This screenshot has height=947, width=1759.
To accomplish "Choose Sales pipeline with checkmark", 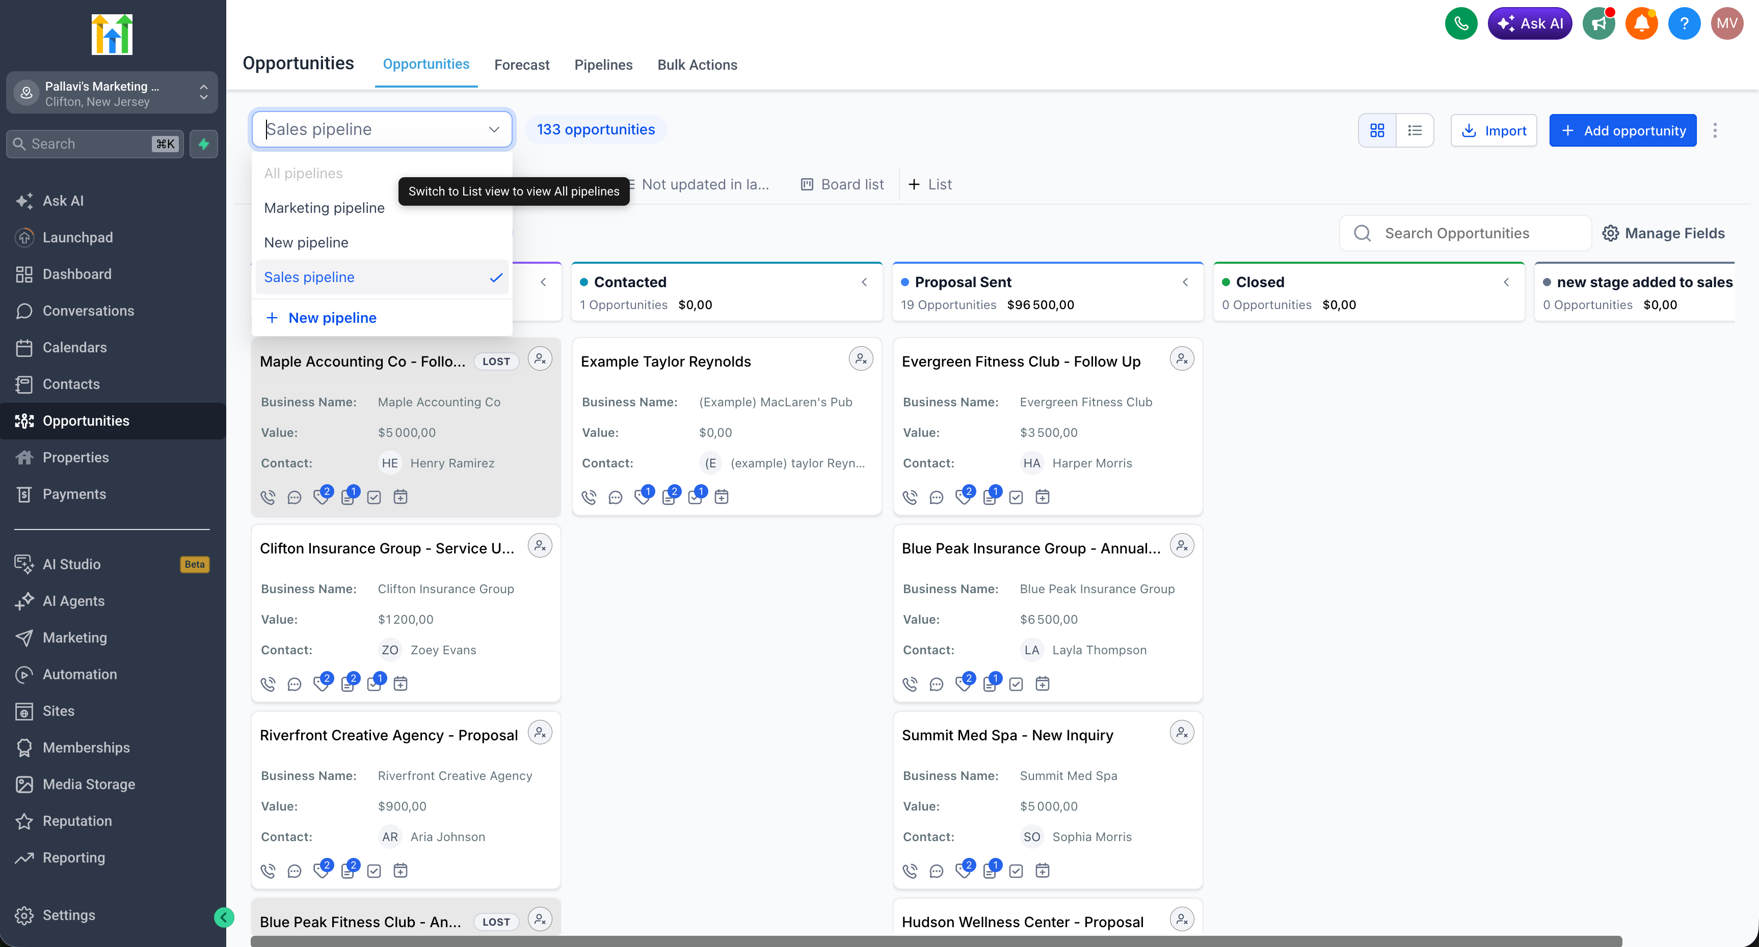I will pos(382,277).
